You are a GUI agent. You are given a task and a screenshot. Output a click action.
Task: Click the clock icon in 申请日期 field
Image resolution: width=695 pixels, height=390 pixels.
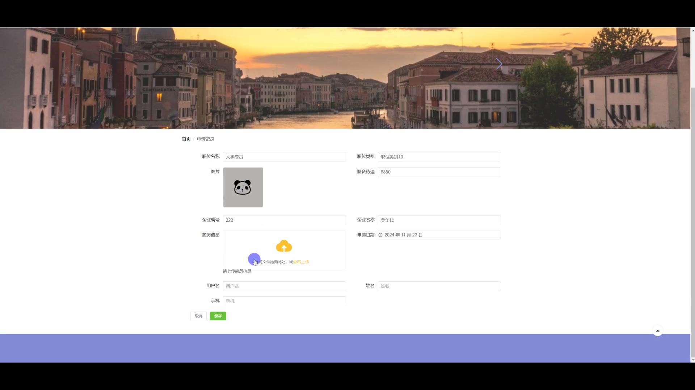tap(380, 235)
